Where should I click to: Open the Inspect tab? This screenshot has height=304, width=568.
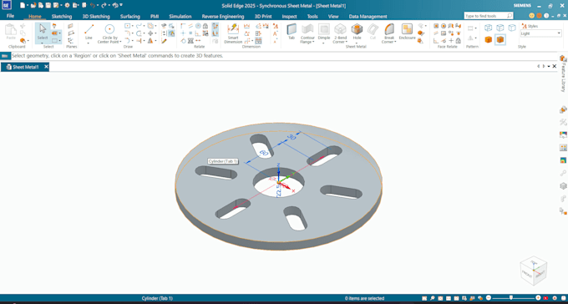click(x=290, y=17)
